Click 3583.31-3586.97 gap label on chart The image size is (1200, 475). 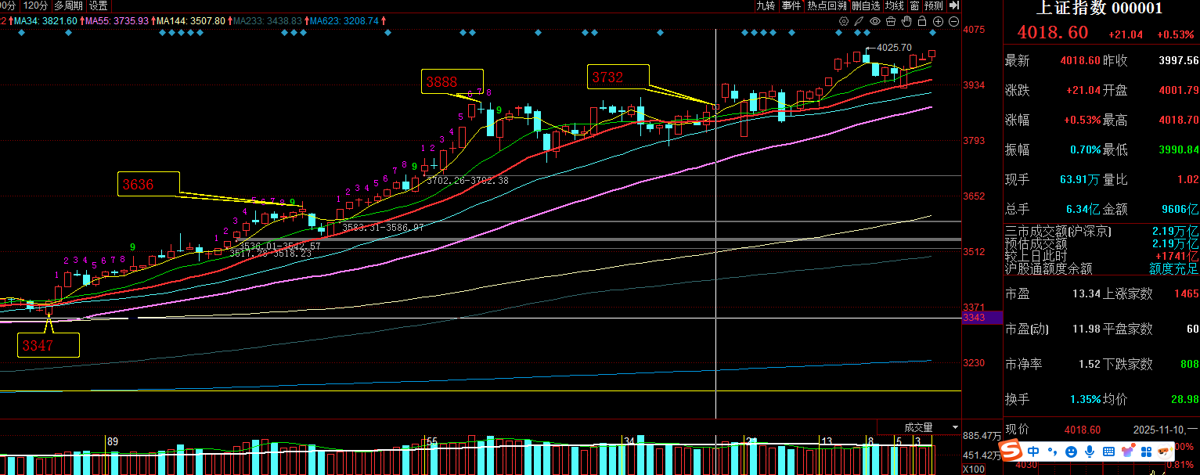tap(383, 227)
